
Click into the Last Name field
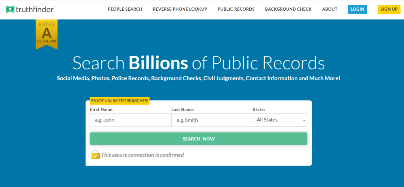[212, 120]
